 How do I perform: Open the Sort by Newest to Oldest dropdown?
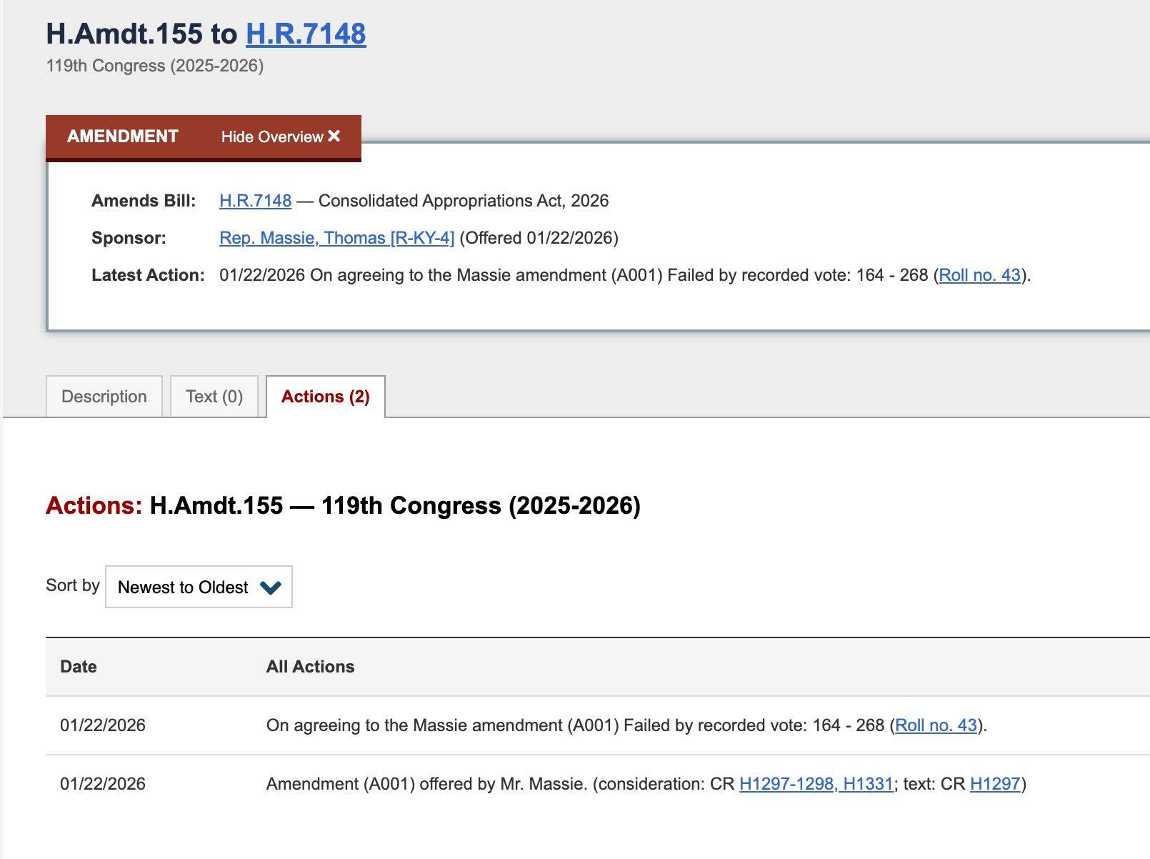pyautogui.click(x=198, y=587)
